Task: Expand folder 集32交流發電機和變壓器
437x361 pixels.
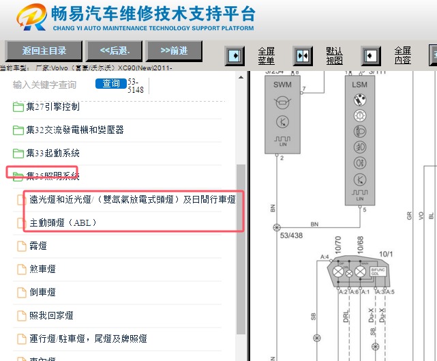Action: [75, 130]
